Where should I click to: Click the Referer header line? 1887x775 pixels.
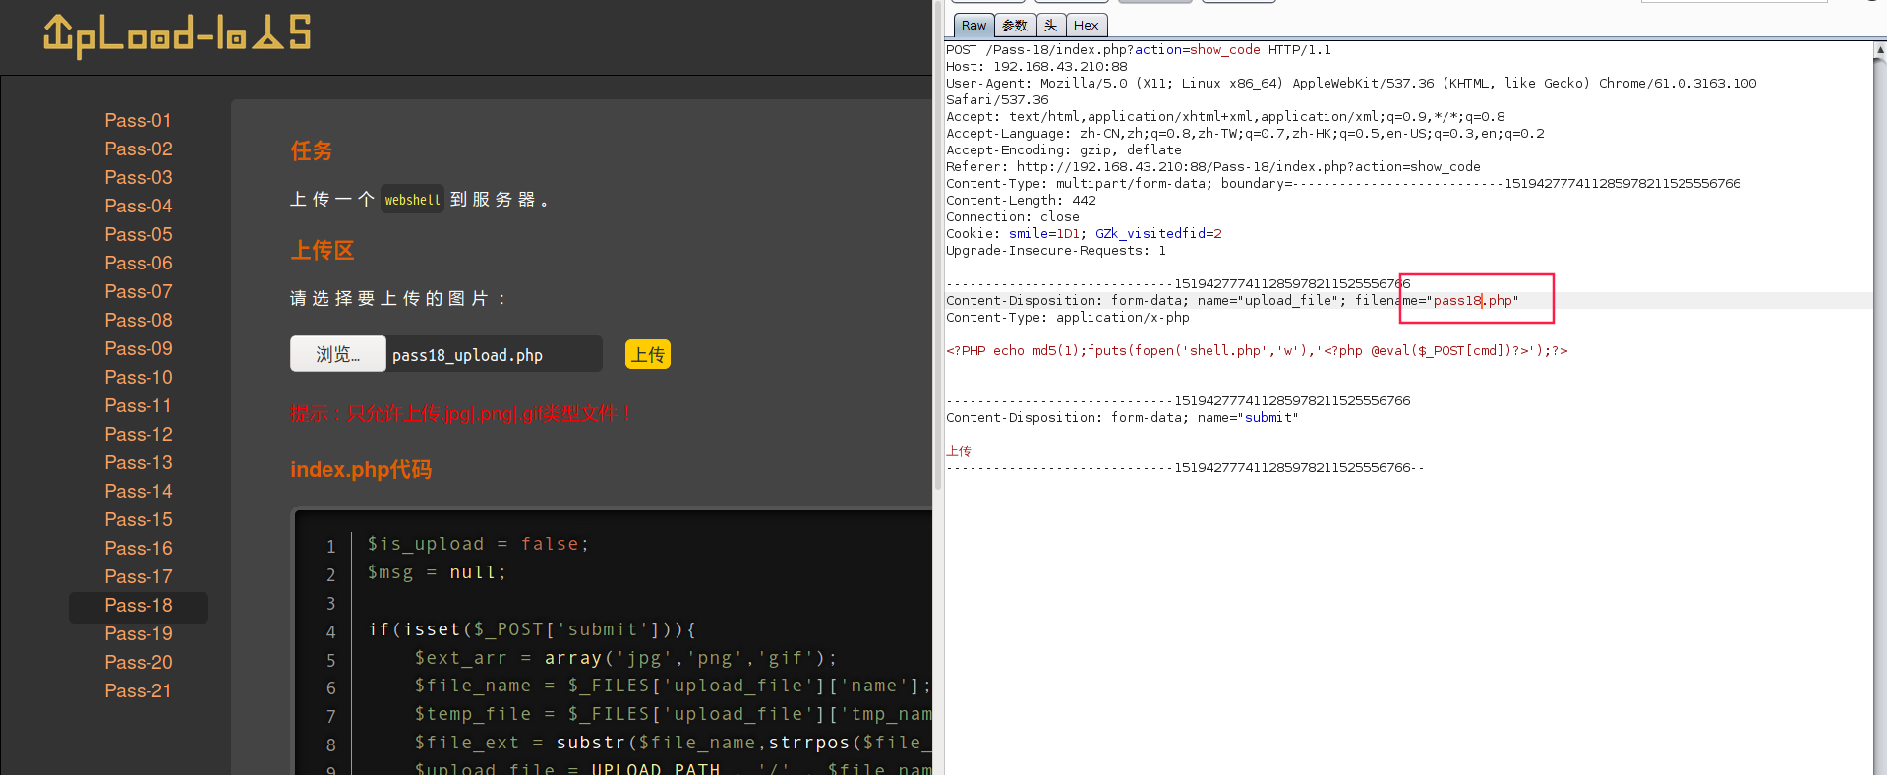pyautogui.click(x=1212, y=167)
